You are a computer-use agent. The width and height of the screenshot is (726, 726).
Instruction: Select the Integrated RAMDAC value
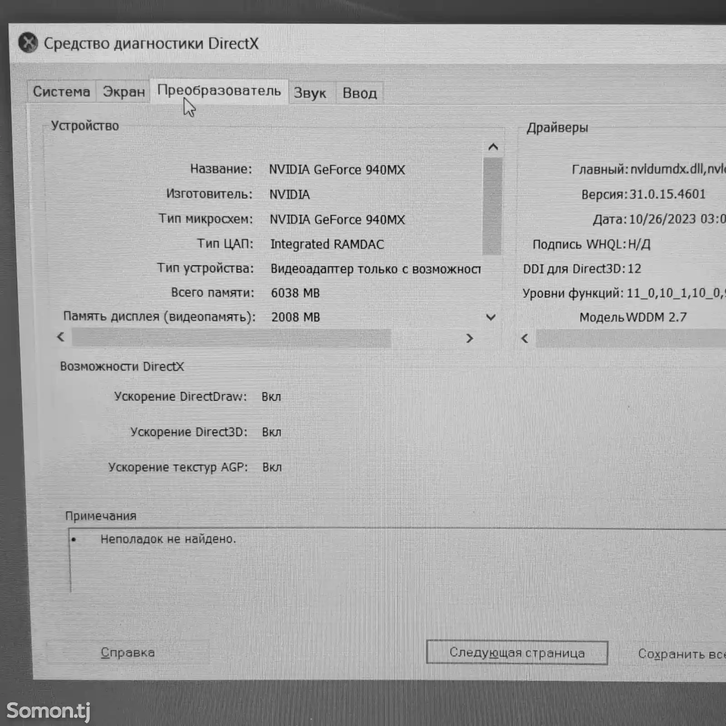coord(327,244)
